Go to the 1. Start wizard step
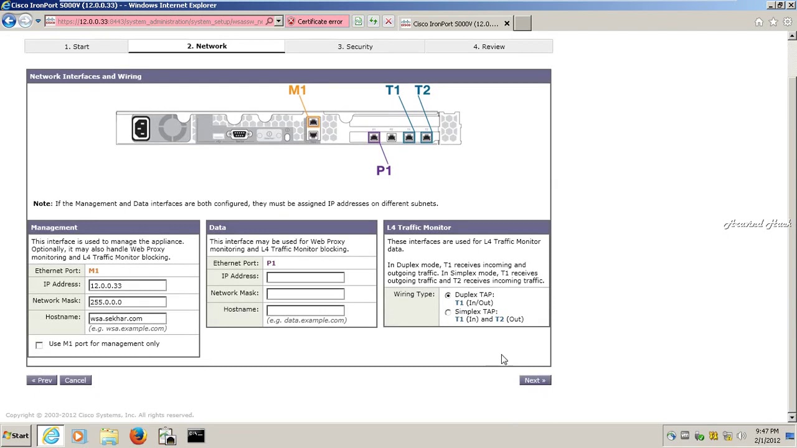Image resolution: width=797 pixels, height=448 pixels. point(77,47)
